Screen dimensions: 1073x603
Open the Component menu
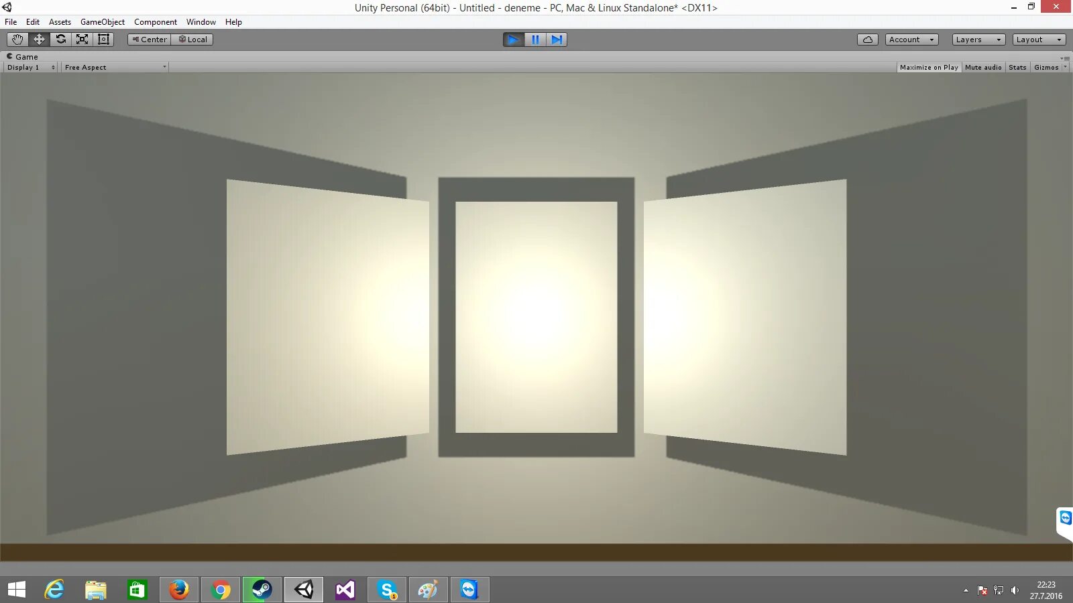pyautogui.click(x=156, y=22)
